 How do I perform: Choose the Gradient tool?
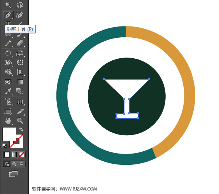pos(20,82)
